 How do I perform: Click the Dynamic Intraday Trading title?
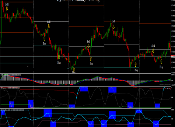pos(78,1)
